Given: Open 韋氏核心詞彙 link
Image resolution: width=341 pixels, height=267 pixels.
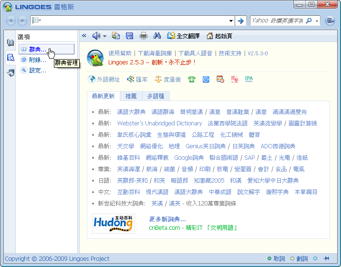Looking at the screenshot, I should (134, 135).
